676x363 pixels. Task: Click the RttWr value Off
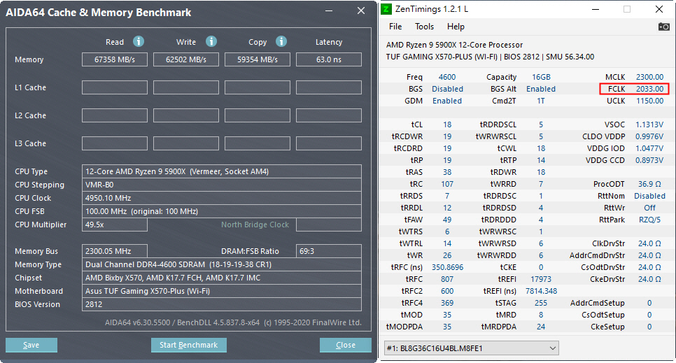[649, 208]
